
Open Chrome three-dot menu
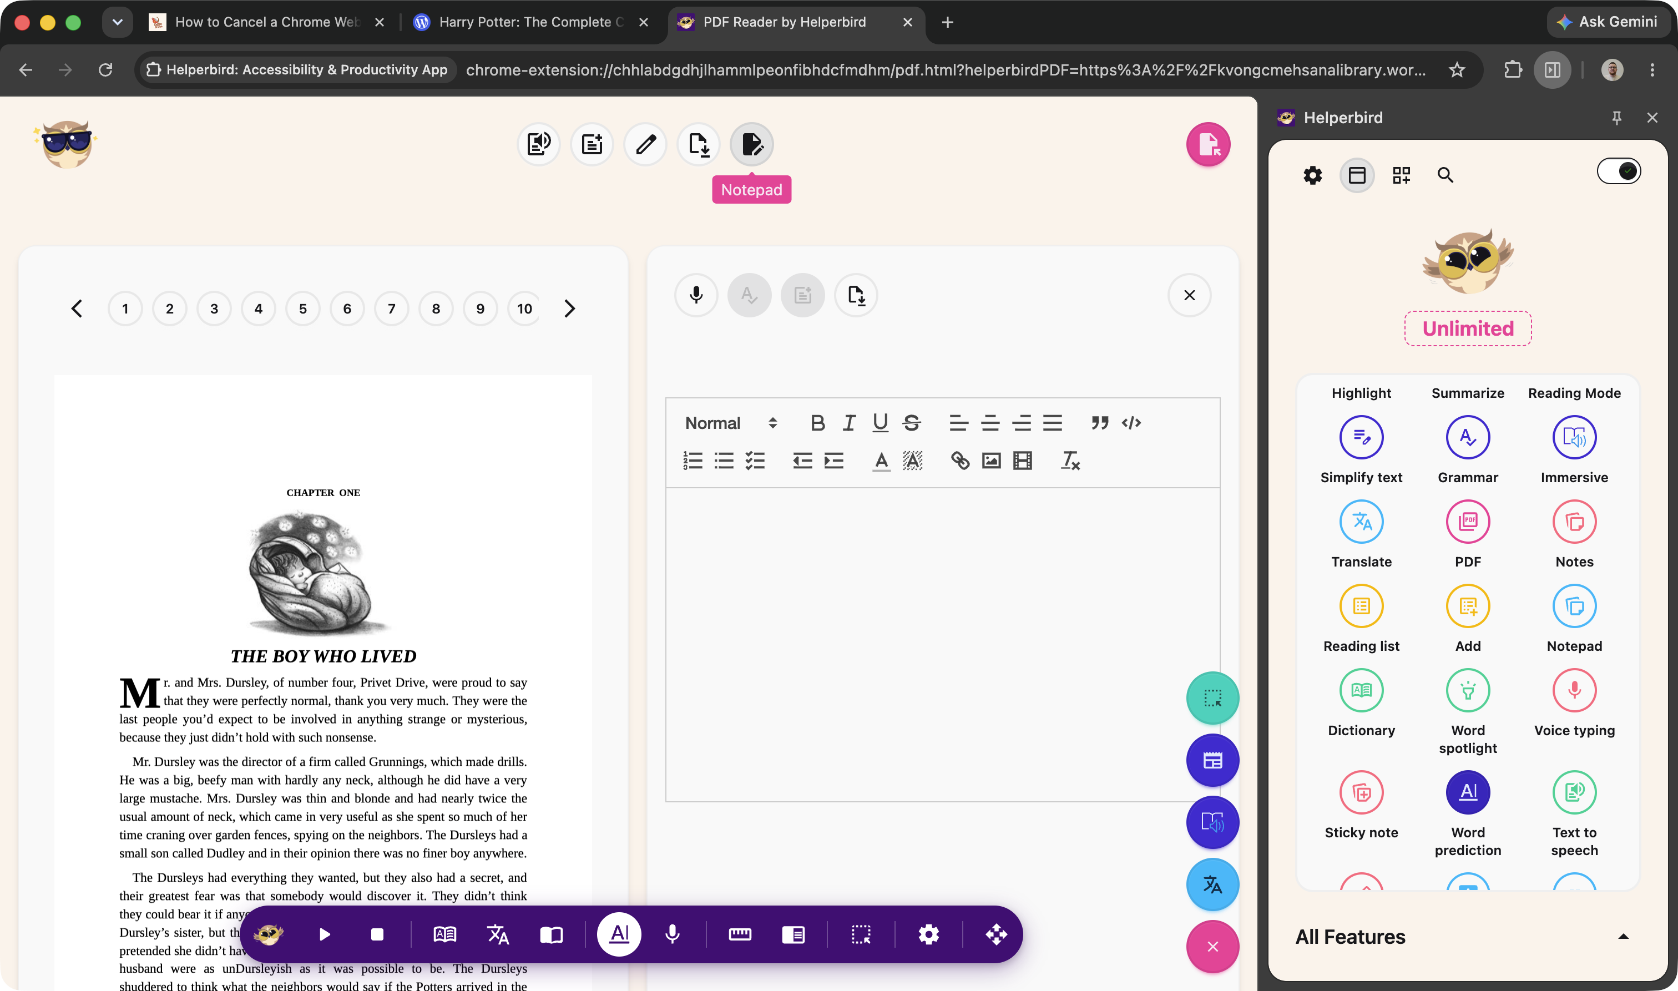[1652, 69]
